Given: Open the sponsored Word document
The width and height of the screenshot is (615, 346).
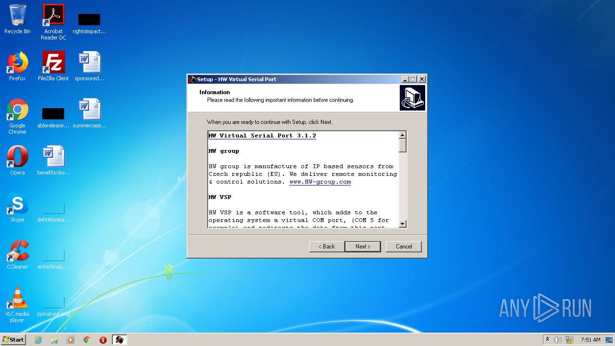Looking at the screenshot, I should pos(89,66).
